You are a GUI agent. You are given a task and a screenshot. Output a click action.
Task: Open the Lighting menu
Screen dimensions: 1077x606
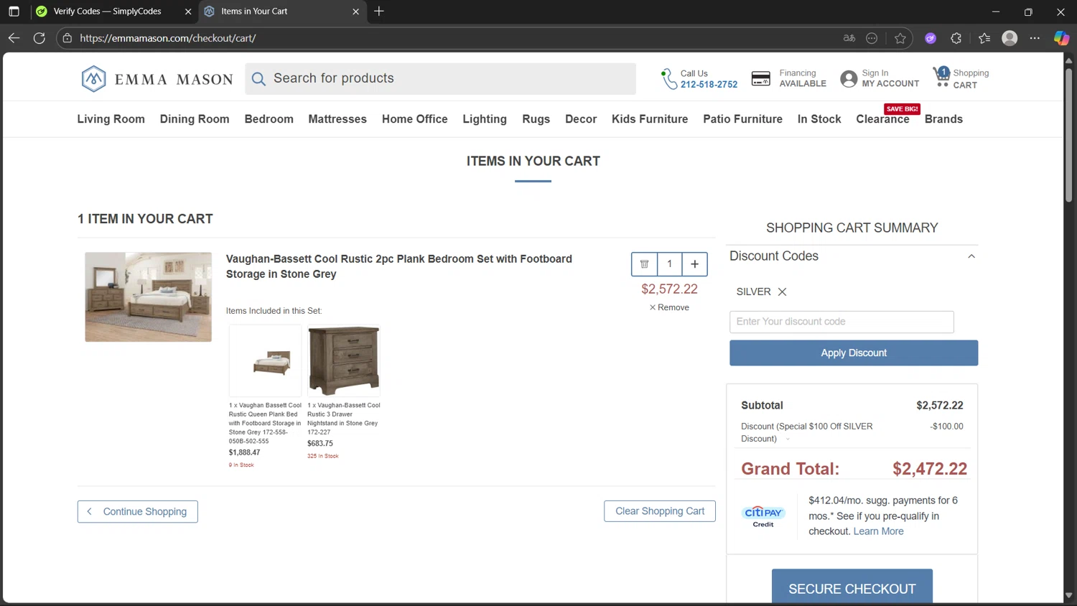485,119
